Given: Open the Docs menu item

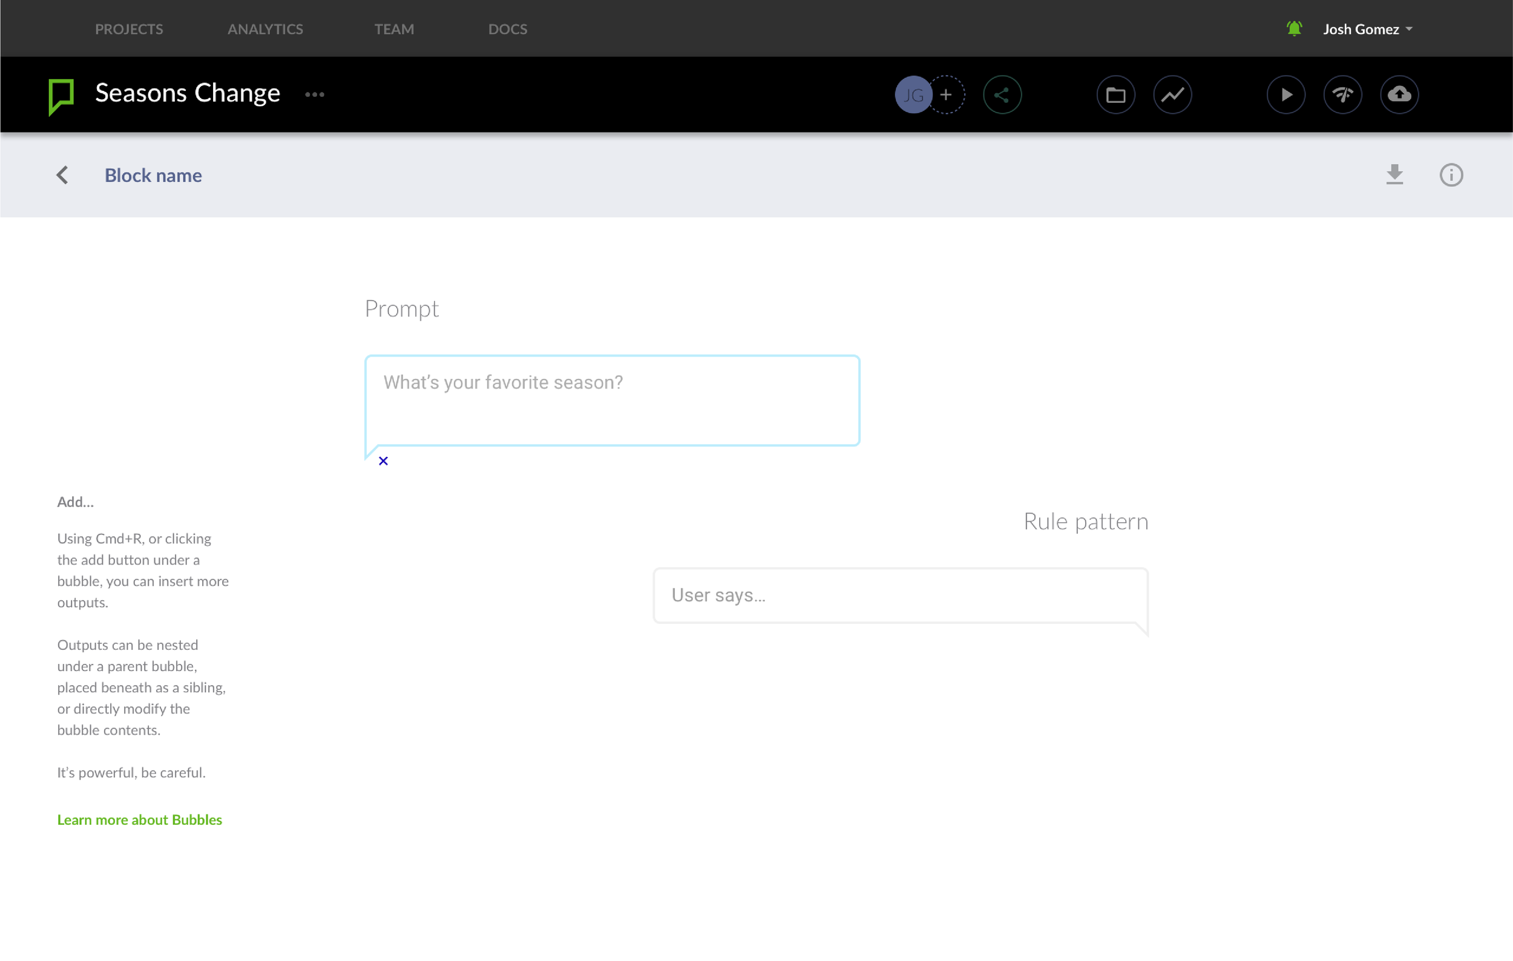Looking at the screenshot, I should pyautogui.click(x=507, y=29).
